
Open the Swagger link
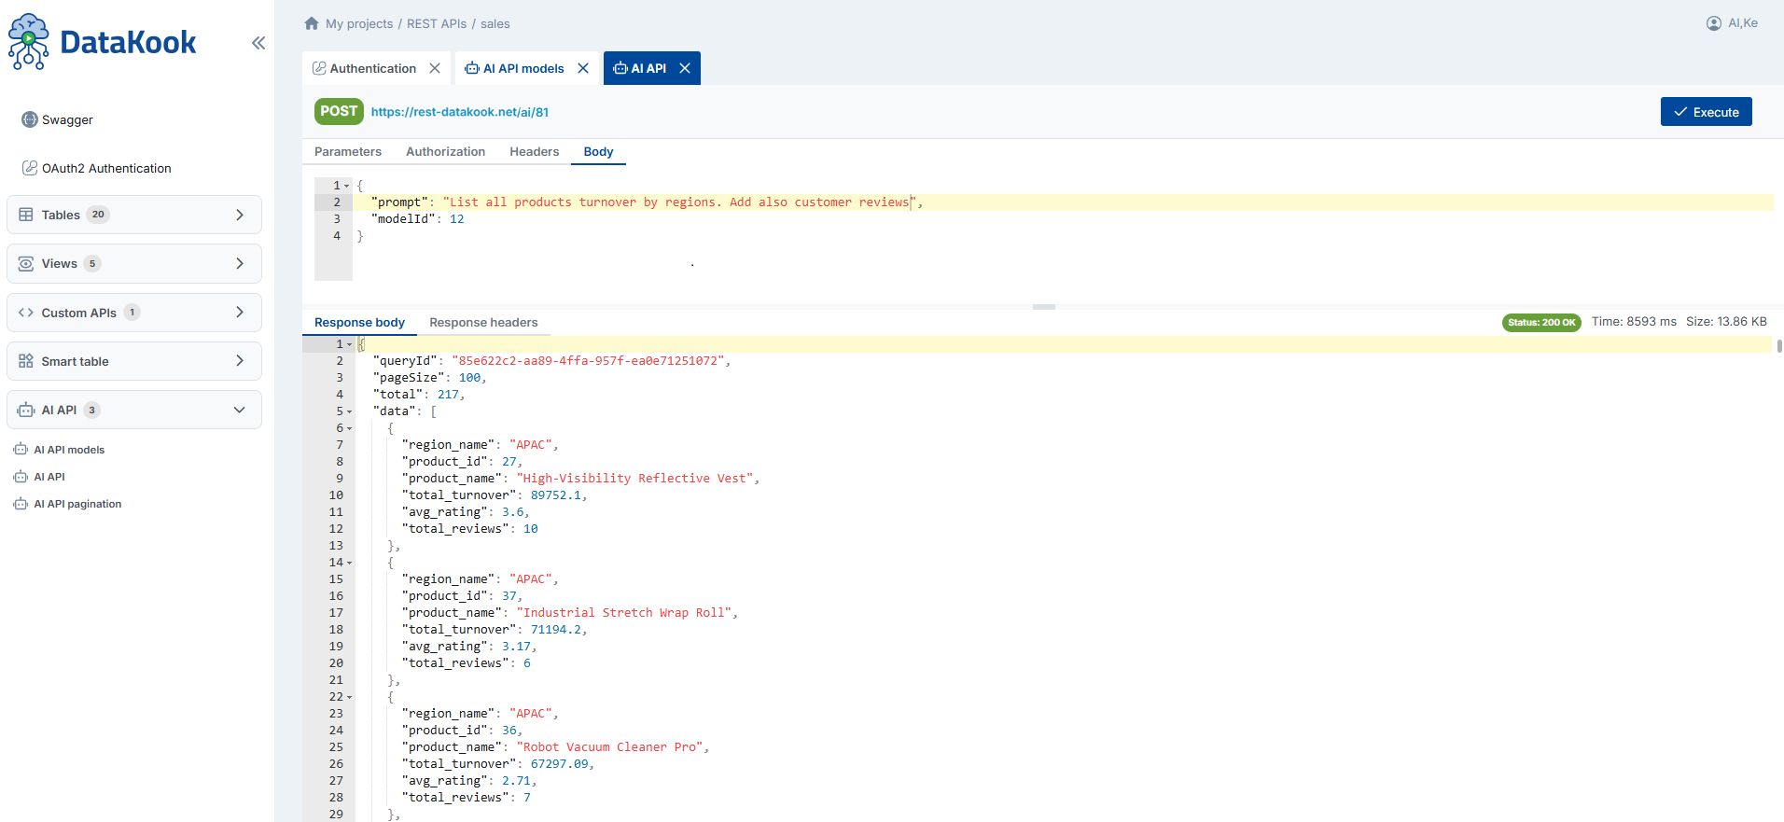(x=67, y=119)
